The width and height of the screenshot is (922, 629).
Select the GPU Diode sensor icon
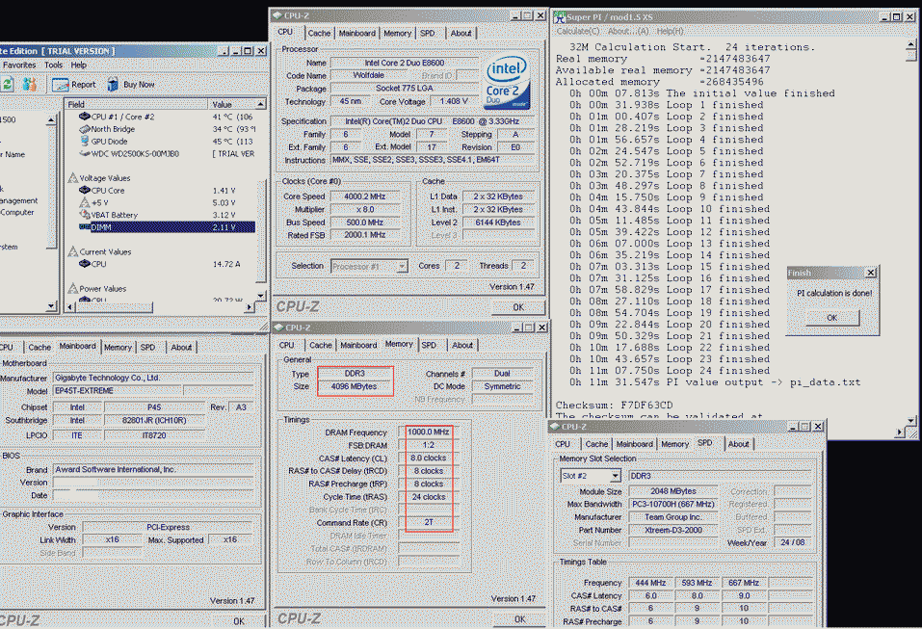tap(84, 141)
